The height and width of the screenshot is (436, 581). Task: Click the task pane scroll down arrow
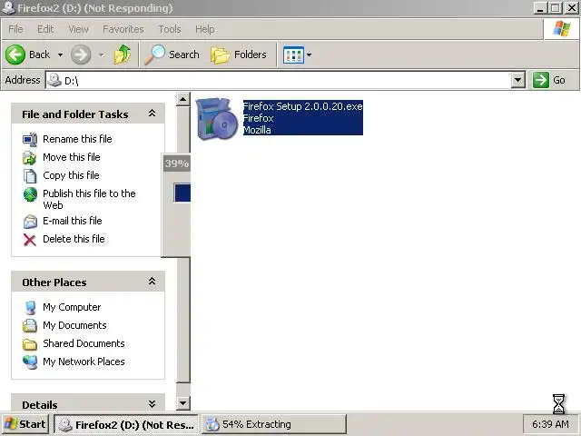[x=183, y=403]
